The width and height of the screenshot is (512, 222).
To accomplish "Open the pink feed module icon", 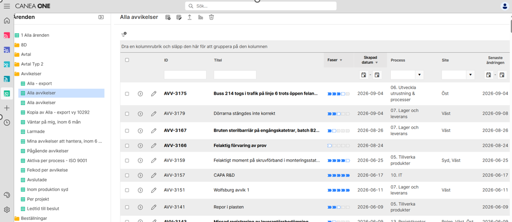I will [x=7, y=35].
